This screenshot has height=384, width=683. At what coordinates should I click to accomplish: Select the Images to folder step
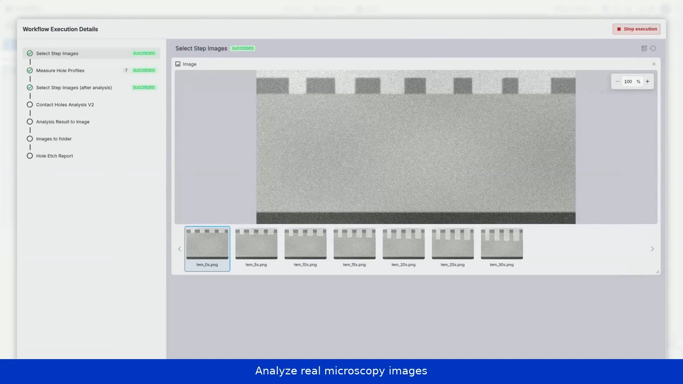pos(91,139)
